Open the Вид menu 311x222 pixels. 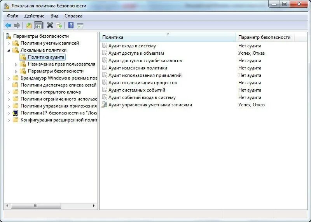tap(54, 16)
